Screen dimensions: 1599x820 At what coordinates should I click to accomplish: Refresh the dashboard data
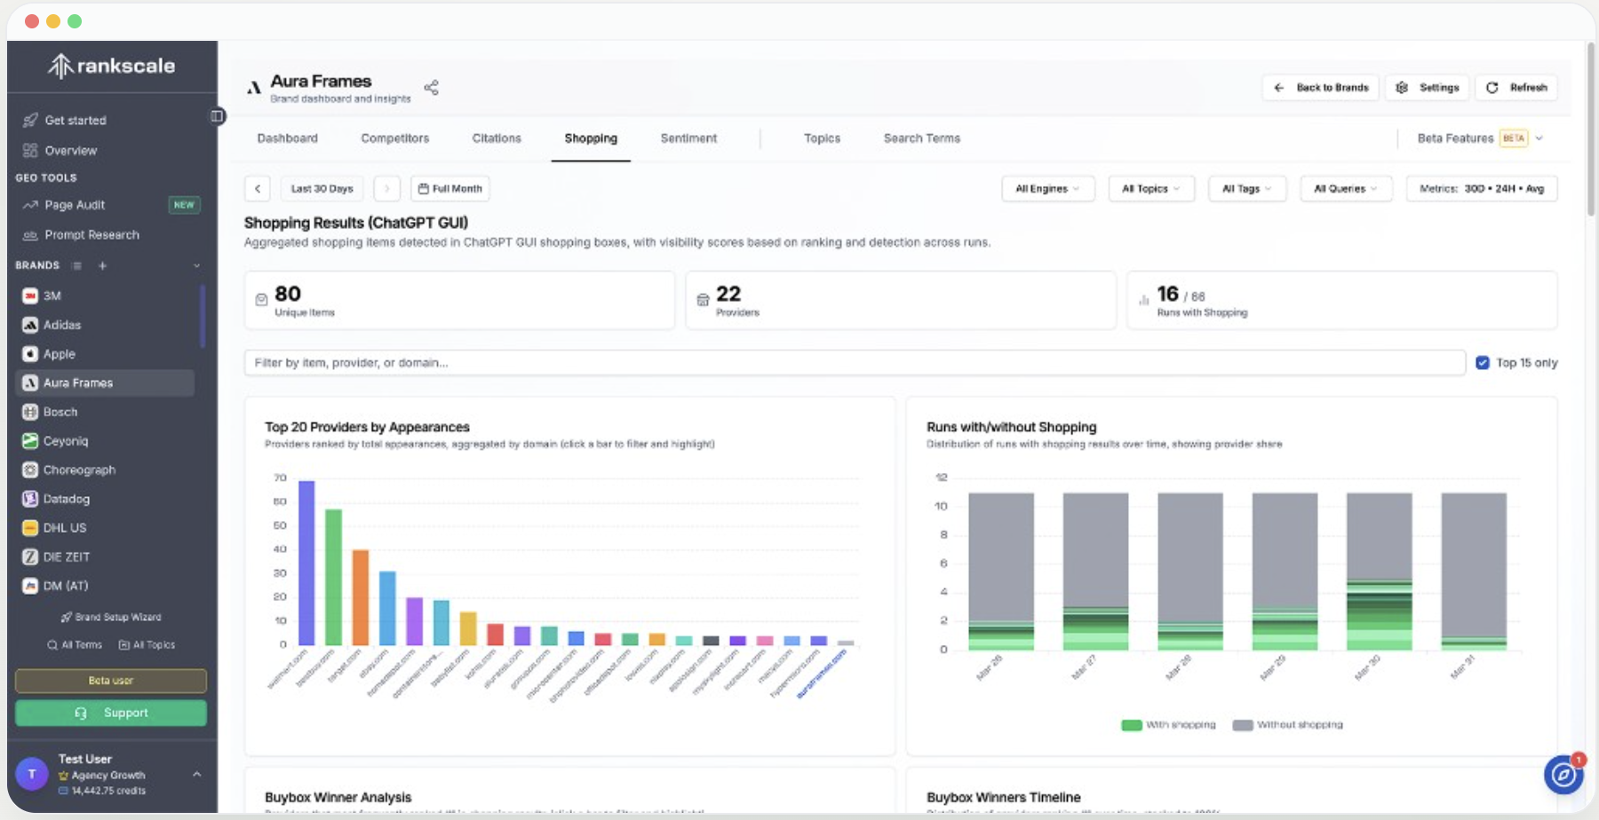click(x=1516, y=88)
